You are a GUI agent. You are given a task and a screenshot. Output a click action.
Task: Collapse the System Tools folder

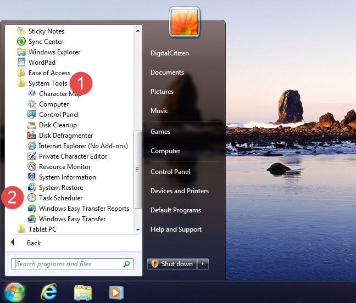pyautogui.click(x=42, y=83)
